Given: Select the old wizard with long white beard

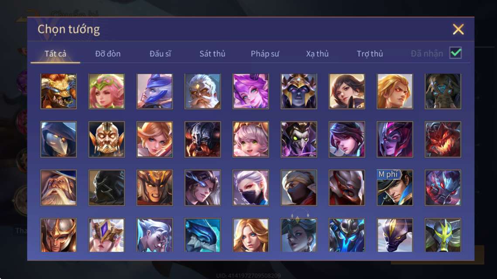Looking at the screenshot, I should pyautogui.click(x=58, y=187).
